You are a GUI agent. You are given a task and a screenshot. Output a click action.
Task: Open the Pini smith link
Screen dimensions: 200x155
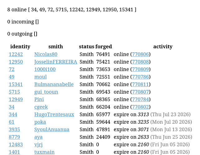tap(39, 100)
